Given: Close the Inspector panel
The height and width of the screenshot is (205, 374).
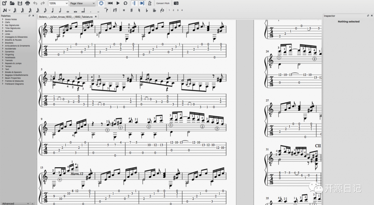Looking at the screenshot, I should coord(372,16).
